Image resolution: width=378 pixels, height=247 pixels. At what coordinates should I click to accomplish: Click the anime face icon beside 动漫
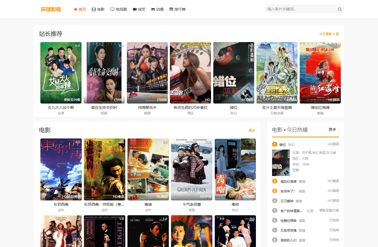153,9
